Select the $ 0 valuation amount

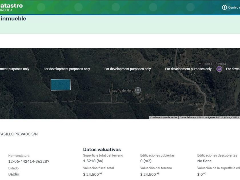point(202,174)
